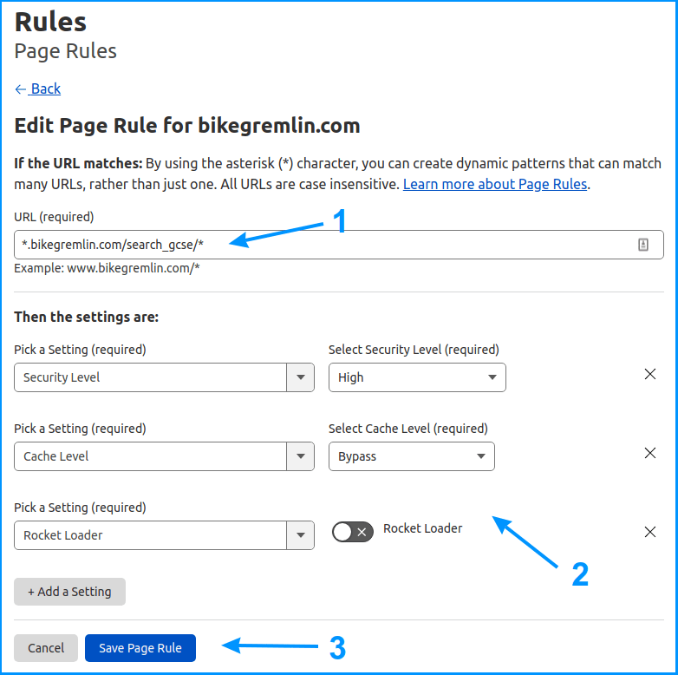678x675 pixels.
Task: Open the High security level dropdown
Action: 417,377
